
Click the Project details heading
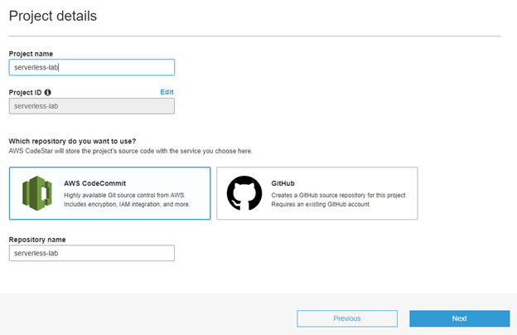click(x=53, y=16)
